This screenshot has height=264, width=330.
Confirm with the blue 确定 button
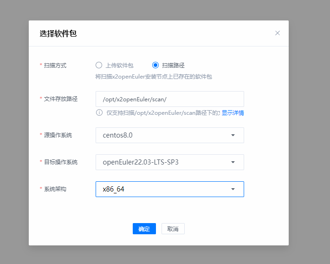tap(144, 229)
